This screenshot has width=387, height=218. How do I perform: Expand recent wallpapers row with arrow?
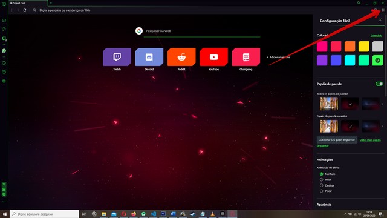click(x=382, y=127)
